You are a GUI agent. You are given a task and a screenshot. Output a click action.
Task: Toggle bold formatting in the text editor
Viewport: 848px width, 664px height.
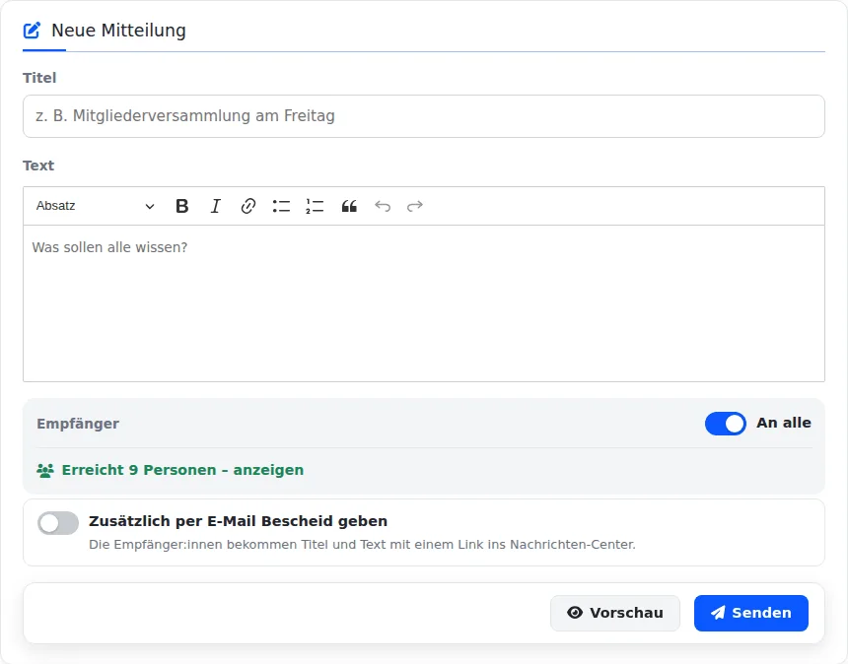click(x=182, y=206)
